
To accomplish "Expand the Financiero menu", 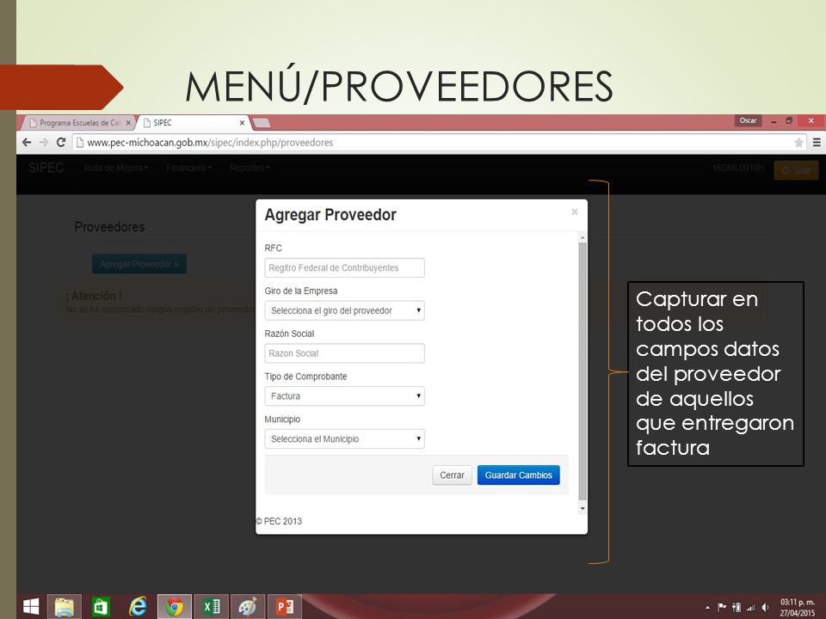I will point(188,168).
